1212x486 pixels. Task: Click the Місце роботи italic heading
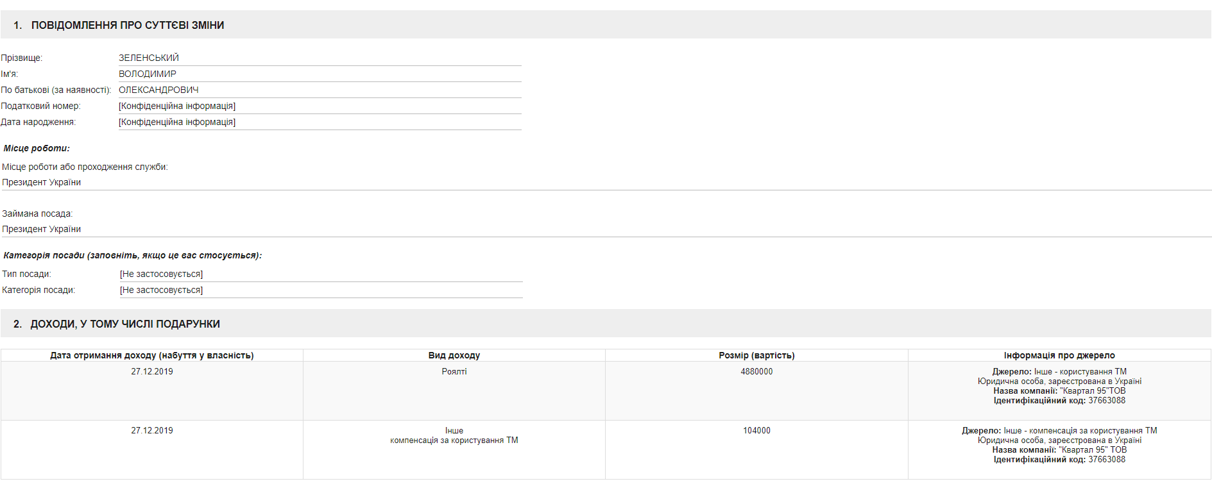(x=37, y=148)
